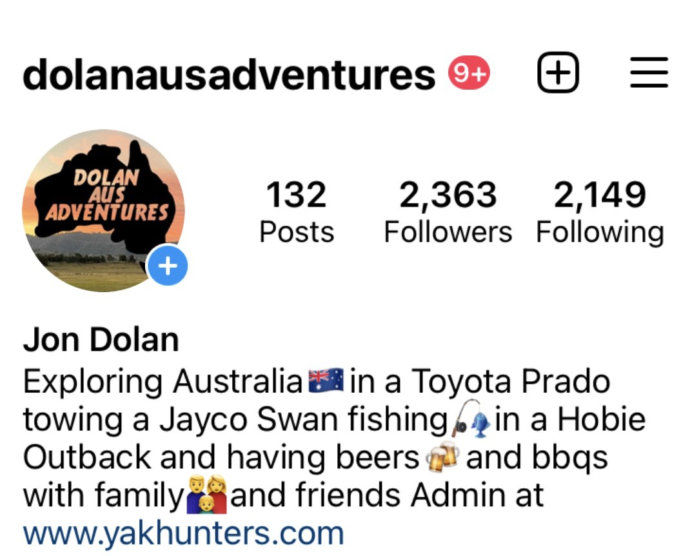
Task: Open the create new post plus icon
Action: [x=558, y=72]
